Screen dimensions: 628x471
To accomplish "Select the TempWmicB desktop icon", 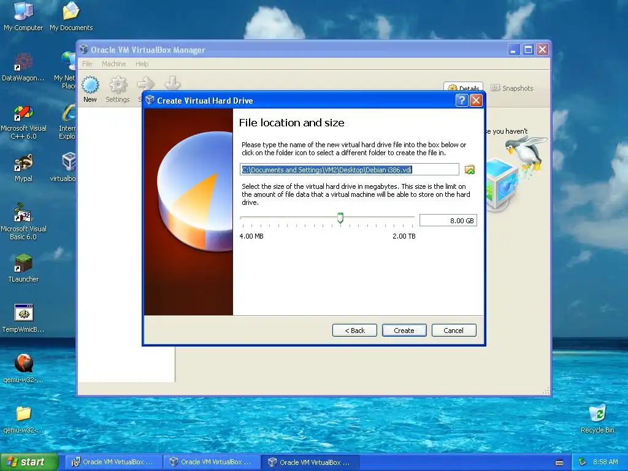I will 24,318.
